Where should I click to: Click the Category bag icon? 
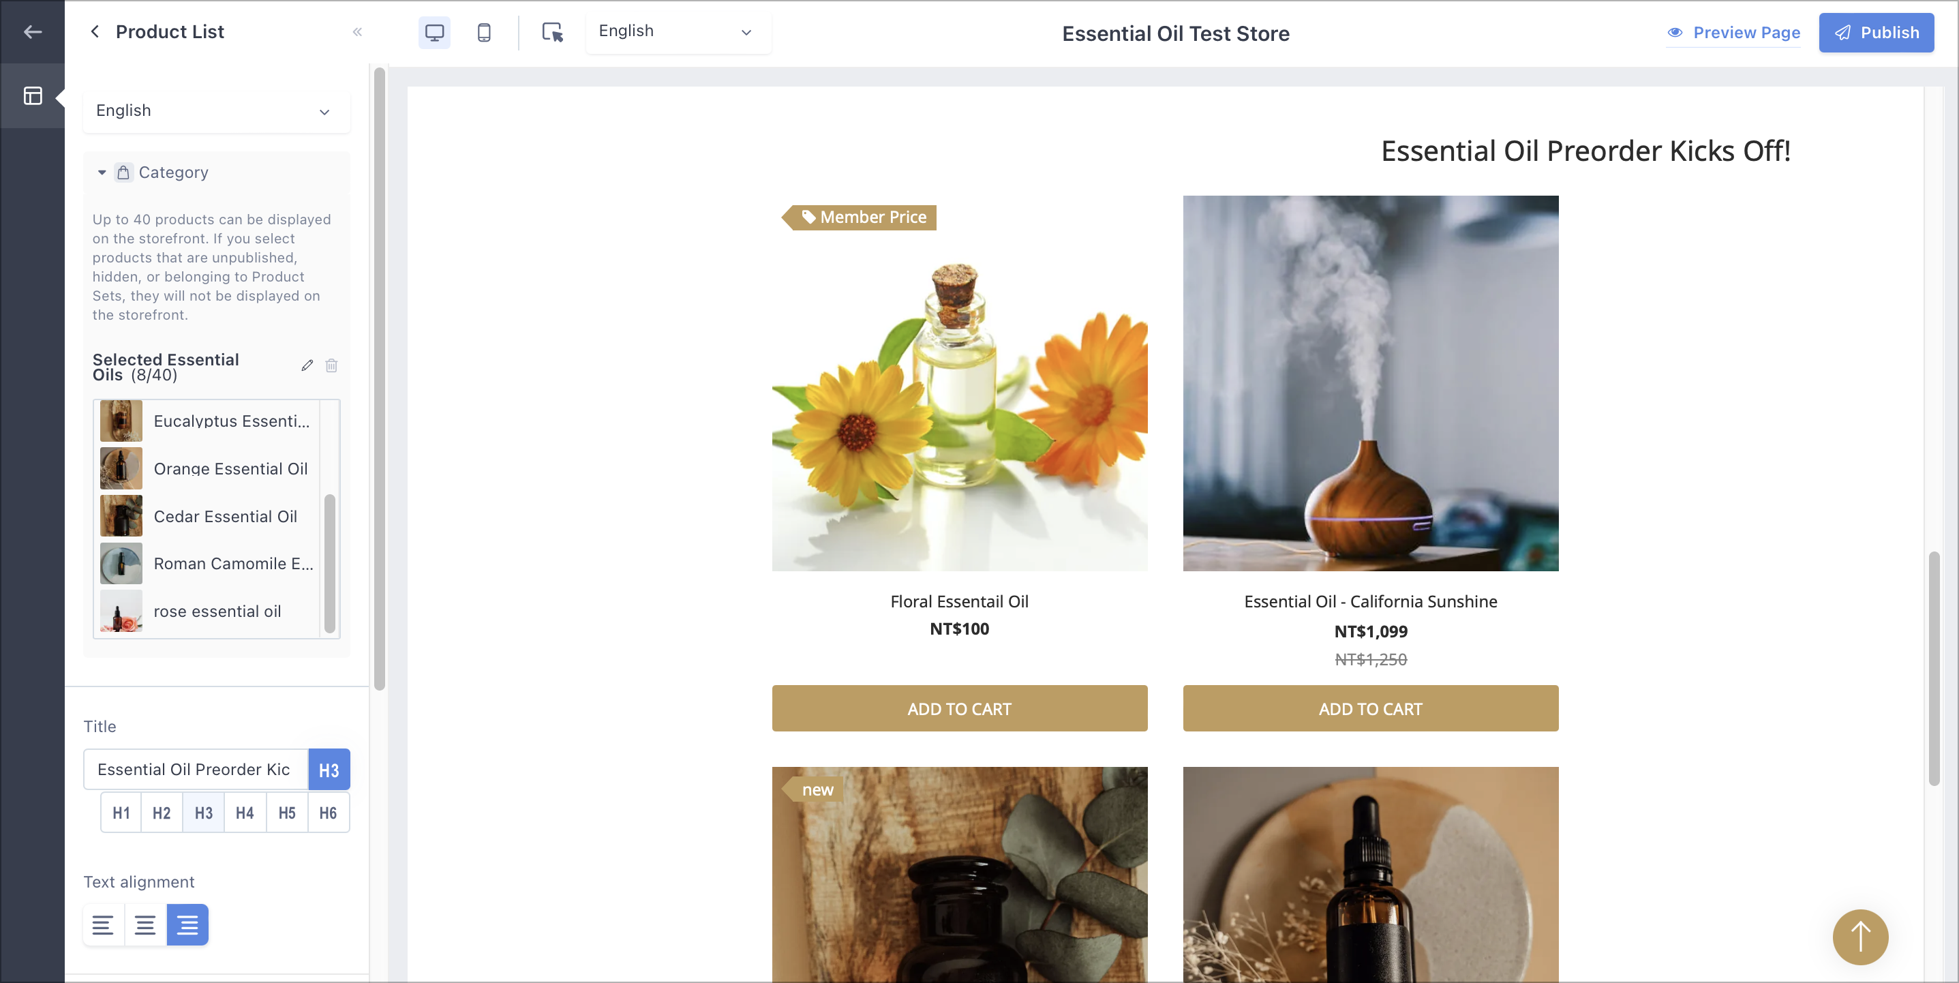[123, 172]
